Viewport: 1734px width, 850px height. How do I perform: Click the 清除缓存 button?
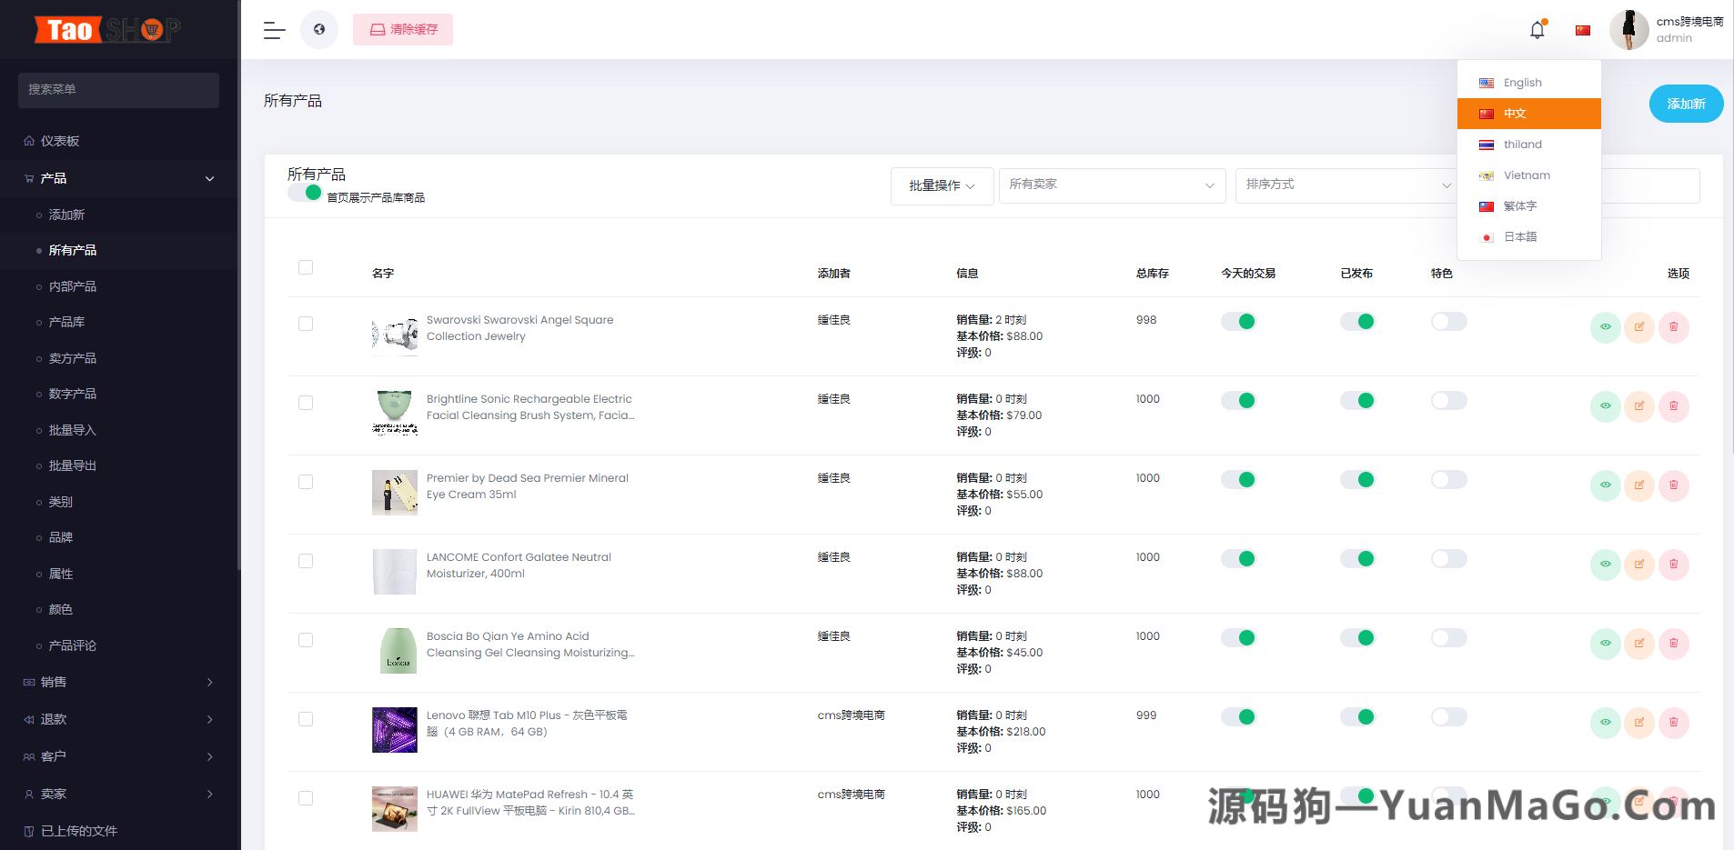pyautogui.click(x=403, y=29)
